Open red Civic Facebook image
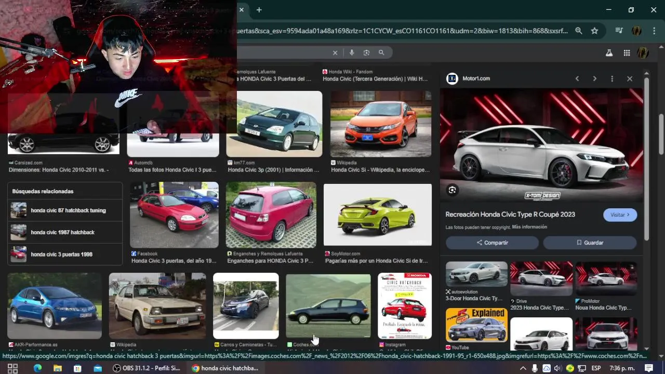 174,215
